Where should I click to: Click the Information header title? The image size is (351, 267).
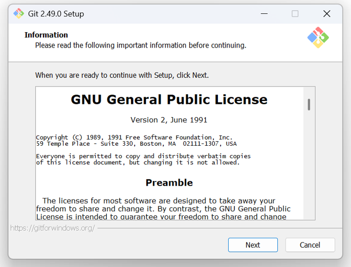(46, 35)
